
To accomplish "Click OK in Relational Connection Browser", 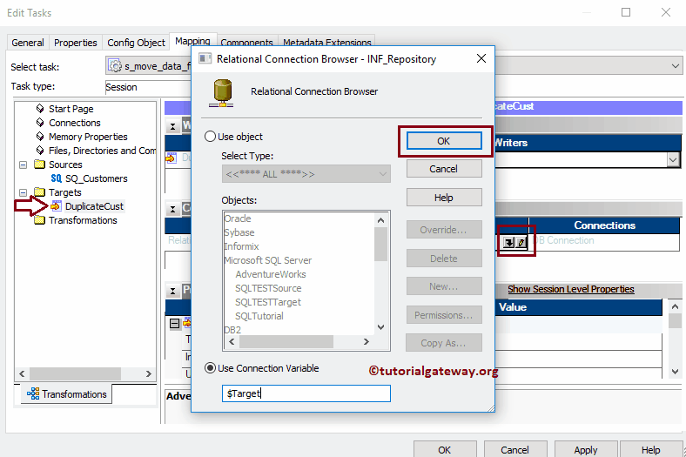I will click(444, 141).
